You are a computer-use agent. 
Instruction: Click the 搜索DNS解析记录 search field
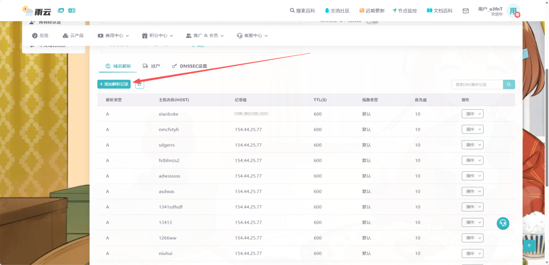coord(477,85)
